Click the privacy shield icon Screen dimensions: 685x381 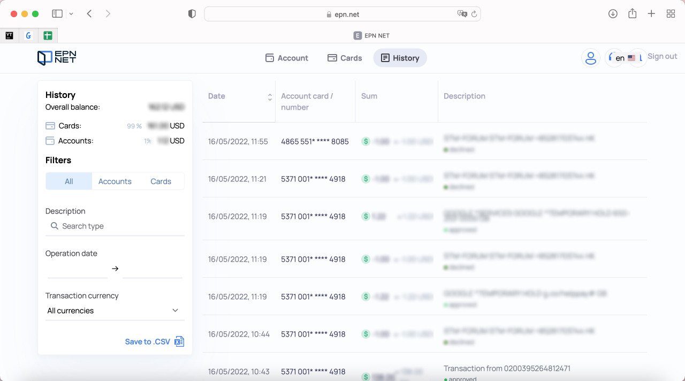pyautogui.click(x=192, y=14)
